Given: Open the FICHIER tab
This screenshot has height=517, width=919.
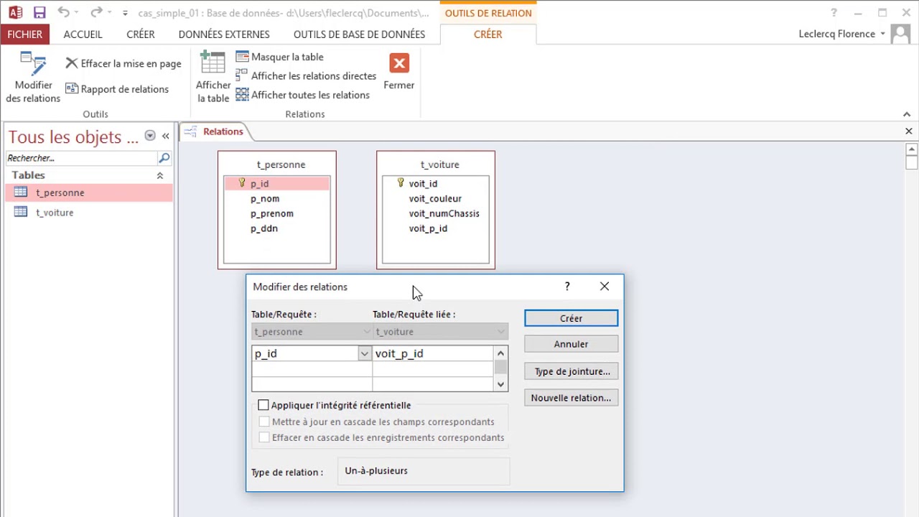Looking at the screenshot, I should point(24,34).
